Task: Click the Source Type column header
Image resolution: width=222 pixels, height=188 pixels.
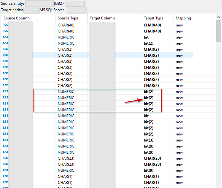Action: pos(68,18)
